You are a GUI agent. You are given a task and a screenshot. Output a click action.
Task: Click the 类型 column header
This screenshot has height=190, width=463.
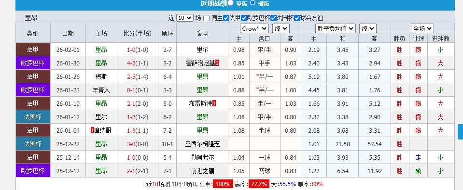33,33
